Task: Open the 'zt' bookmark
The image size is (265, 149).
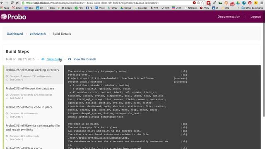Action: [x=215, y=8]
